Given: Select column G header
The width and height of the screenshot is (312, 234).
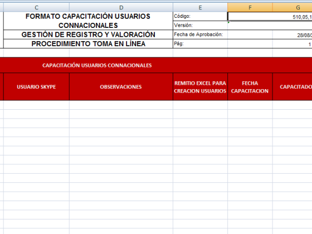Looking at the screenshot, I should 292,8.
